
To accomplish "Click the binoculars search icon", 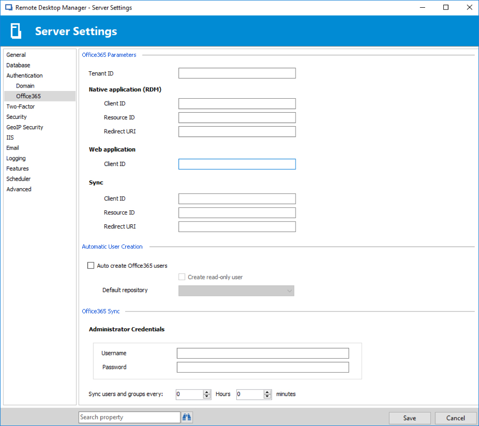I will tap(187, 417).
